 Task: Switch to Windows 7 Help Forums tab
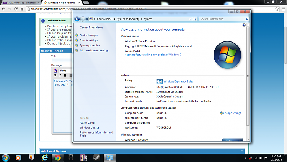[x=62, y=3]
